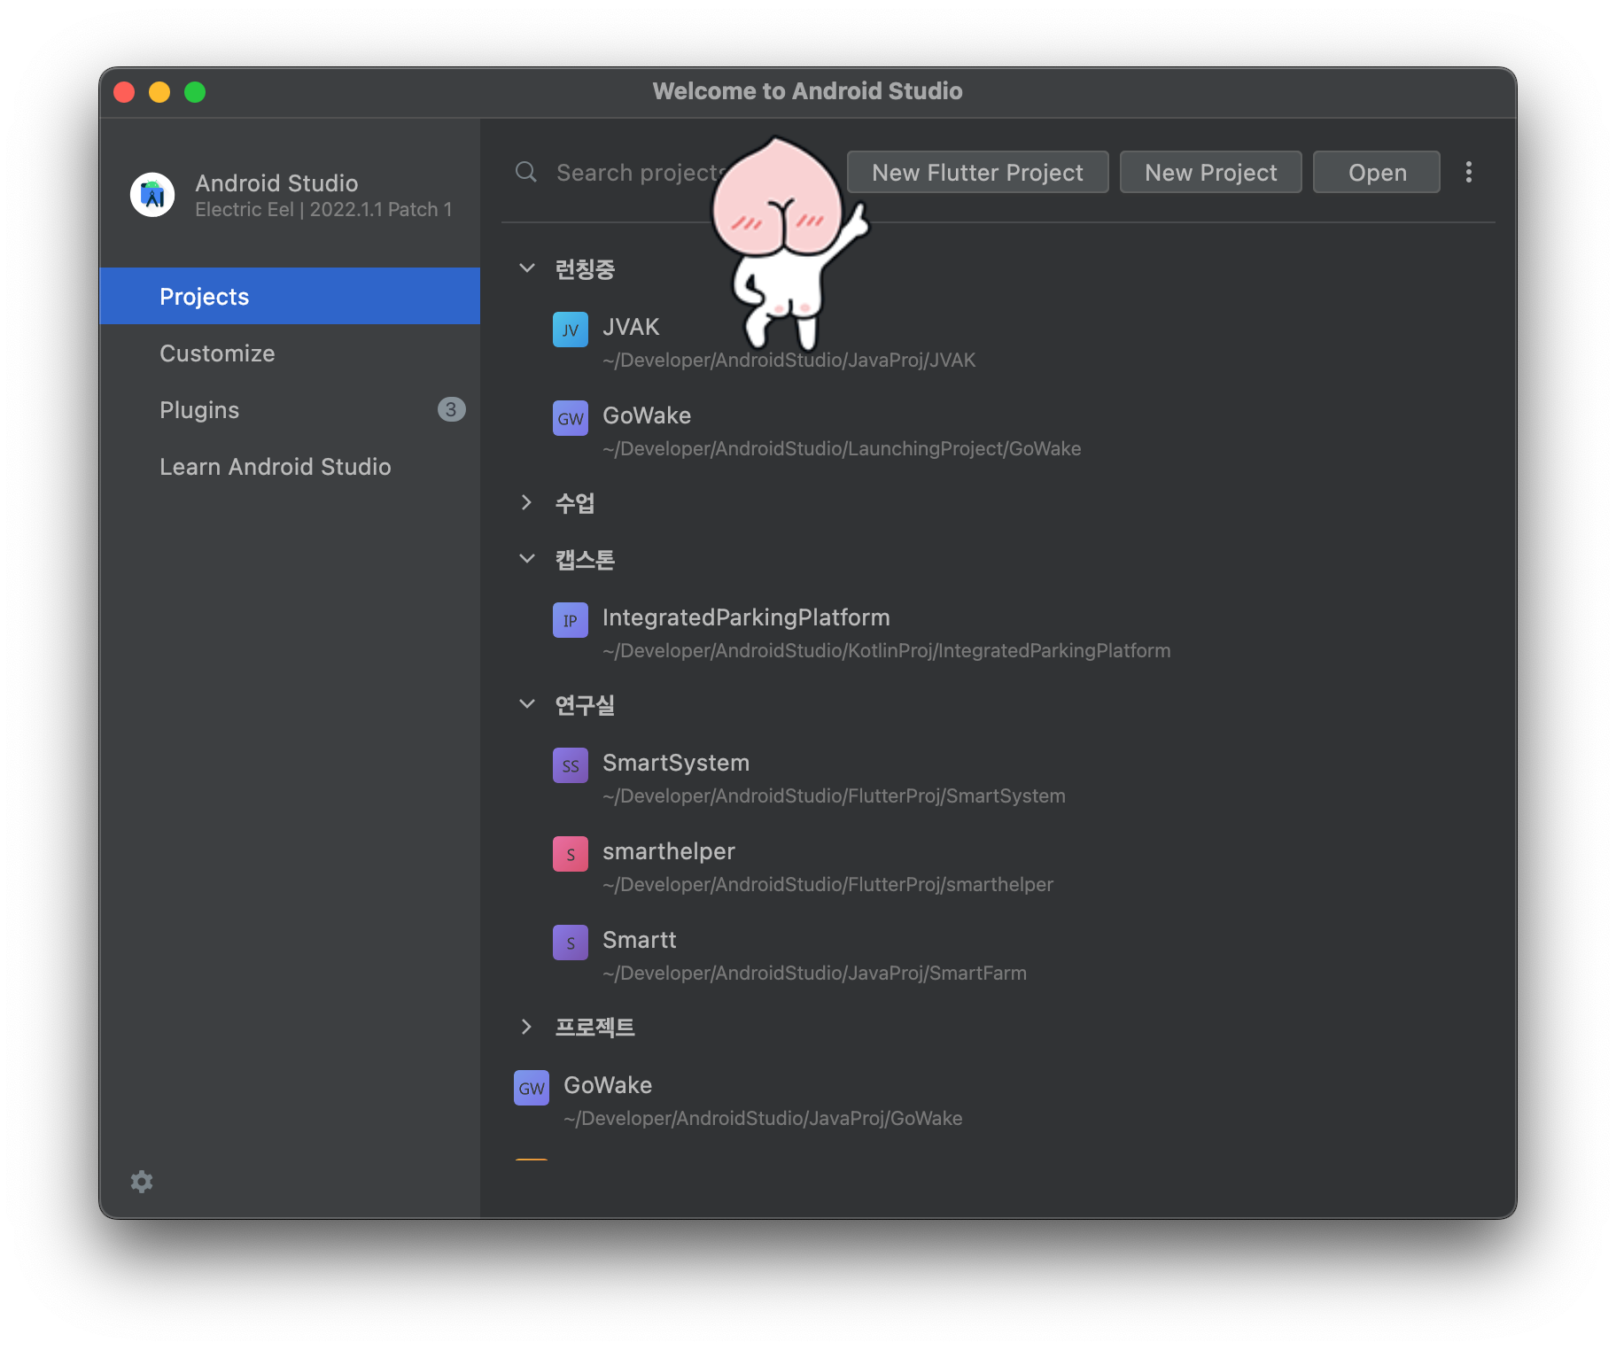The height and width of the screenshot is (1350, 1616).
Task: Click the Android Studio logo icon
Action: pos(152,194)
